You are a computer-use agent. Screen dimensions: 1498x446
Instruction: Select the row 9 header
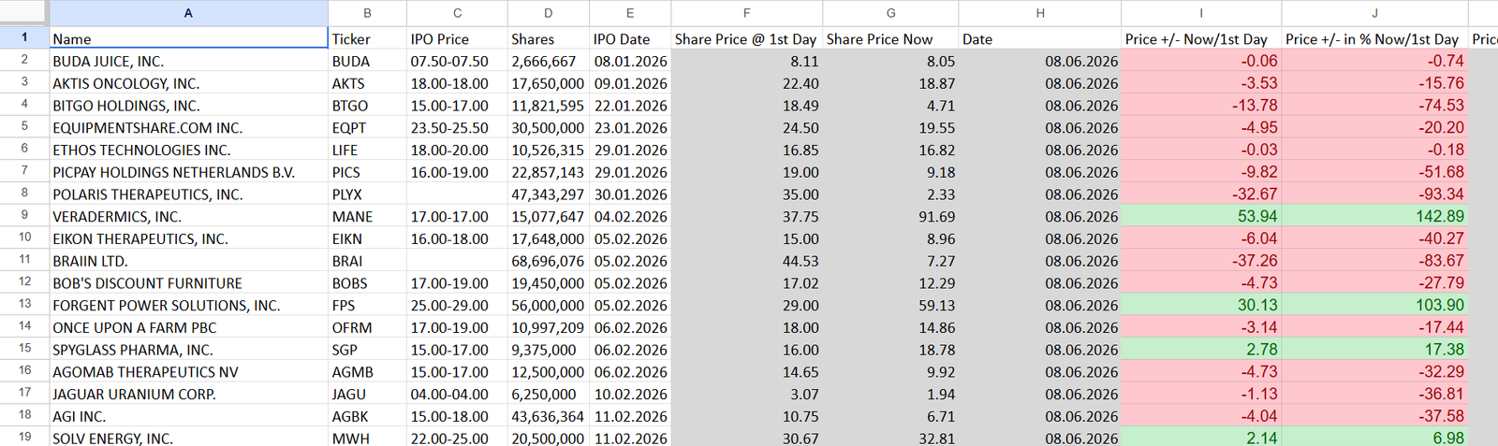pos(24,216)
